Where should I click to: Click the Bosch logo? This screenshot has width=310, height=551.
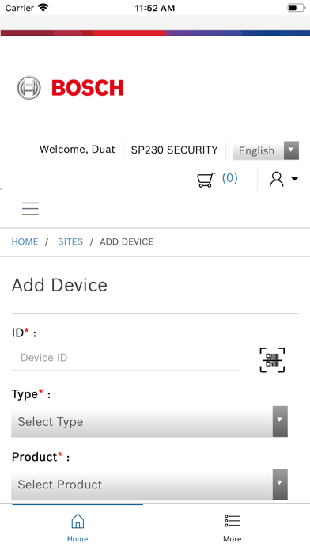[x=70, y=88]
